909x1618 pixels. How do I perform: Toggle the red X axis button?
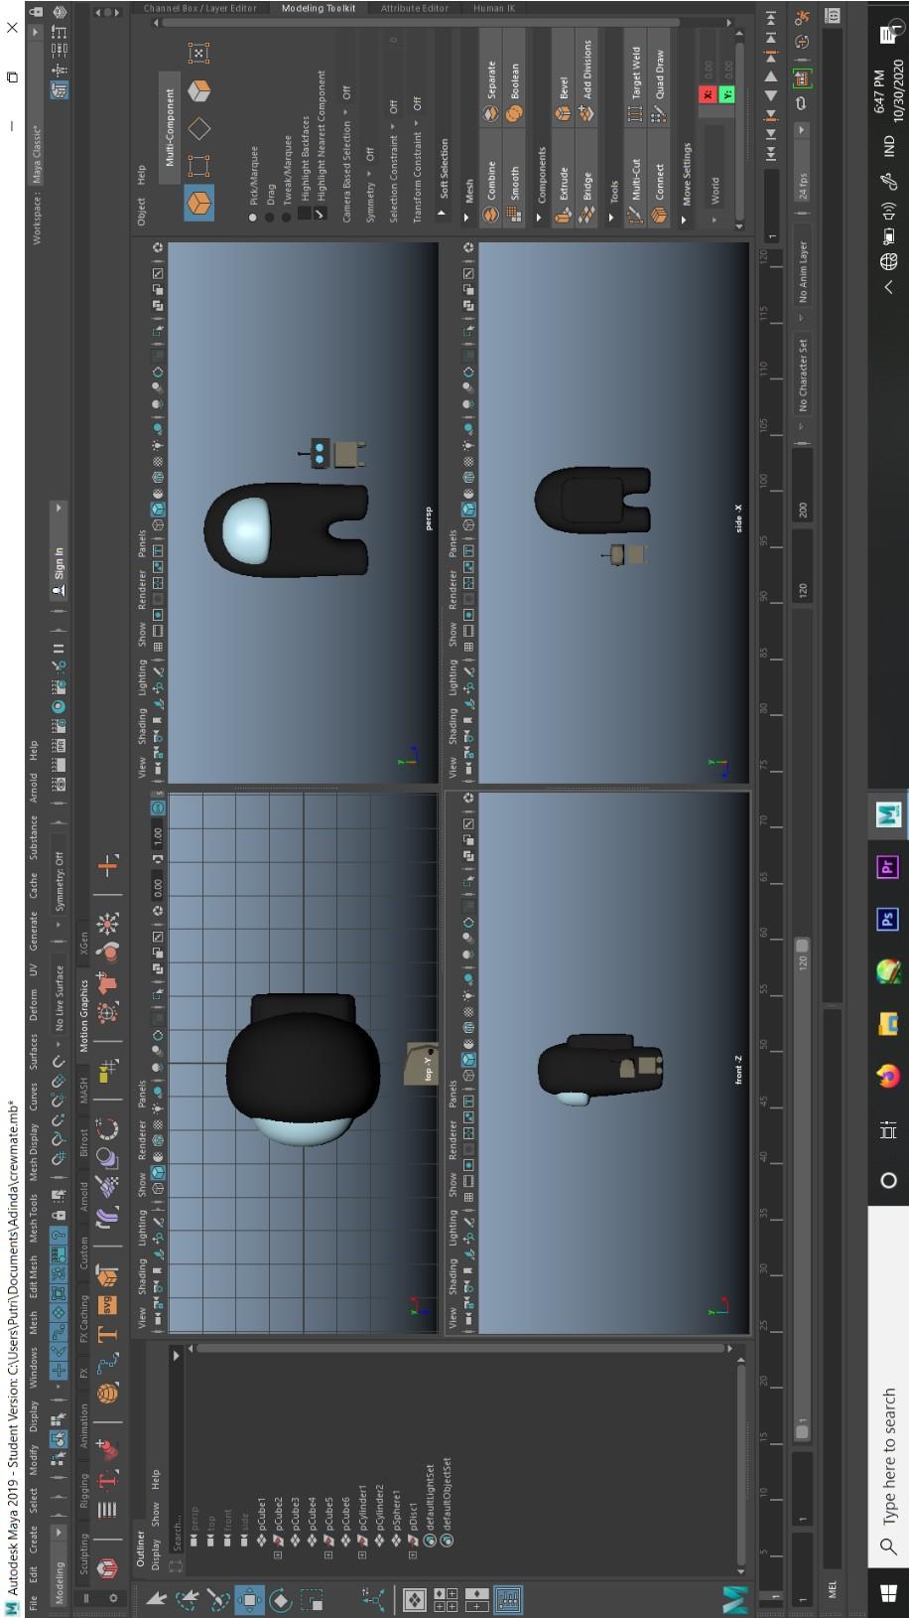tap(708, 94)
